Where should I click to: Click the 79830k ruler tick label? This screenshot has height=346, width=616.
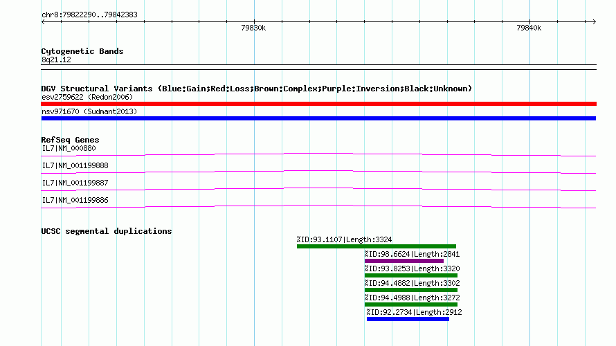pyautogui.click(x=253, y=28)
